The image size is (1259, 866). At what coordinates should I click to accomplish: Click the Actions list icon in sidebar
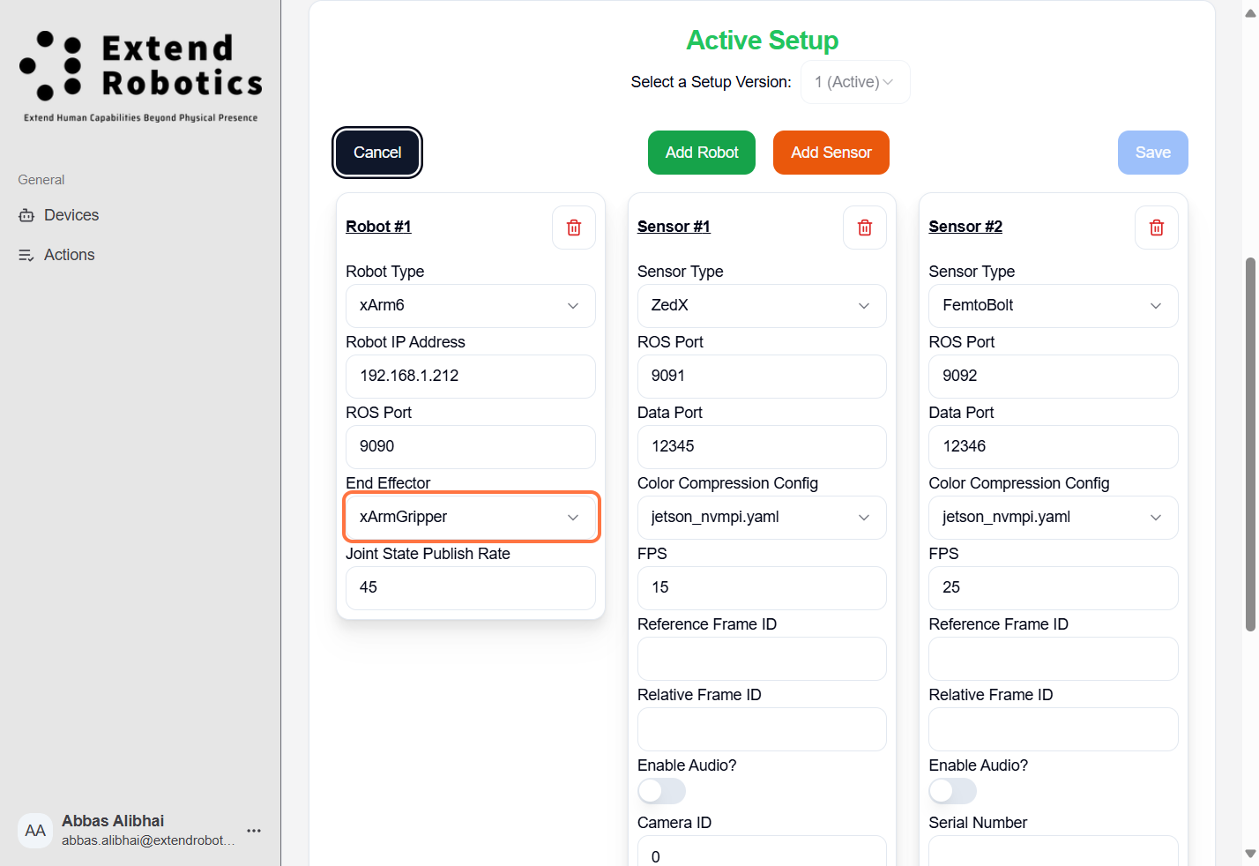coord(26,255)
